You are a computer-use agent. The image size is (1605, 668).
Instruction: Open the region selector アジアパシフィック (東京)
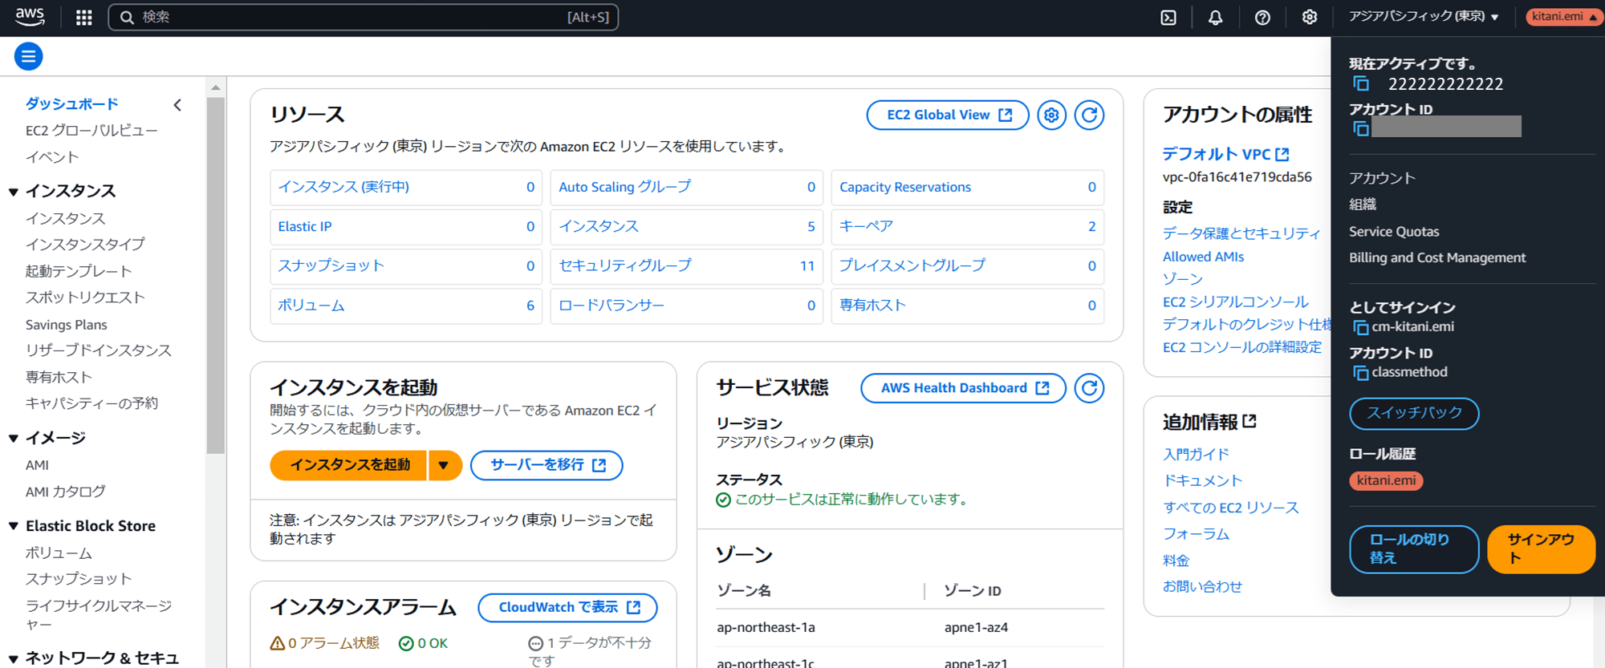pyautogui.click(x=1423, y=17)
